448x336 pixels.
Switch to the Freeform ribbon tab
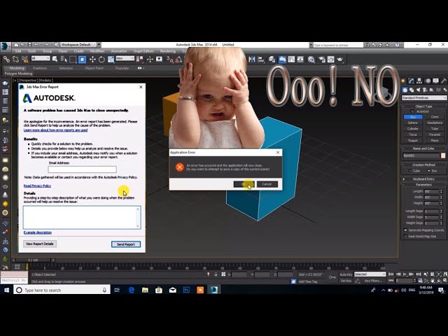click(40, 68)
